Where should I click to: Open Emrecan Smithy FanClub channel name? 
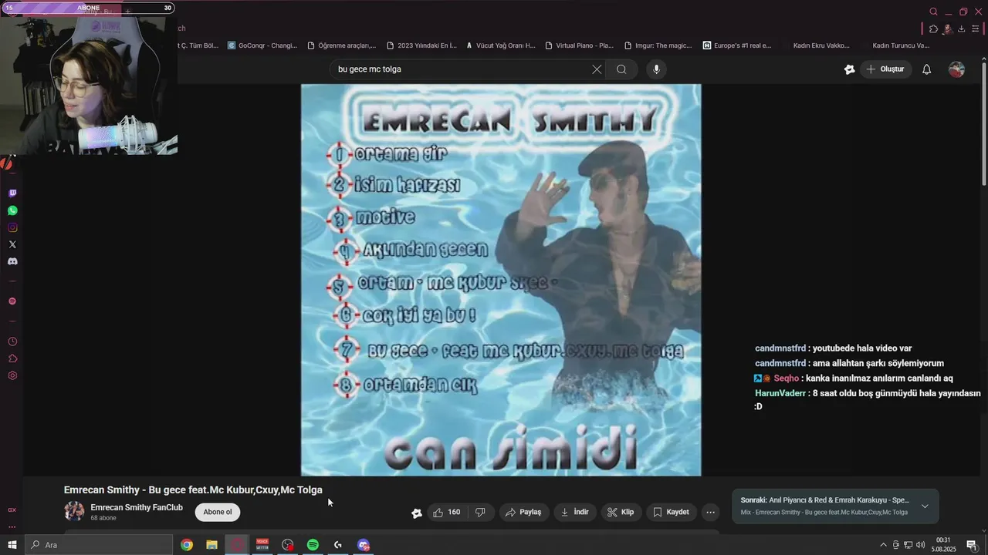point(137,507)
